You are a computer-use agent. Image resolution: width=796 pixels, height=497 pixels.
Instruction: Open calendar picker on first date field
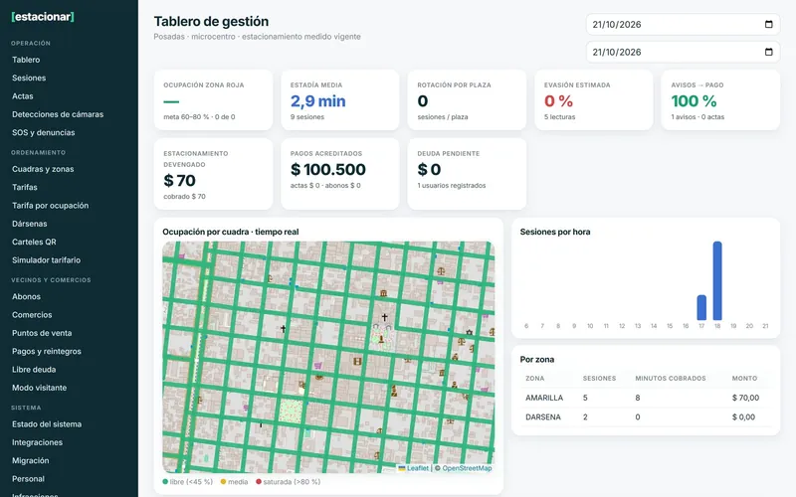tap(768, 24)
